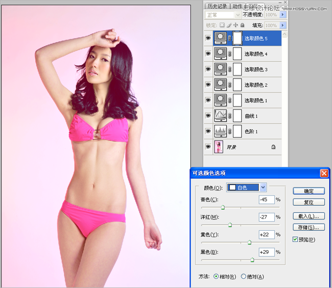Click mask link icon on 选取颜色 5
Screen dimensions: 332x288
tap(230, 38)
